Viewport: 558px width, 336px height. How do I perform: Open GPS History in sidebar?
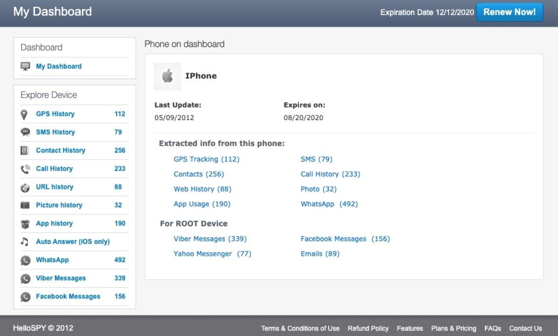coord(55,114)
